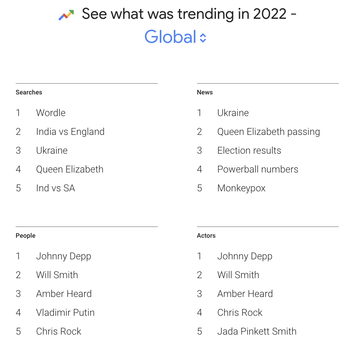Screen dimensions: 352x353
Task: Click Johnny Depp in People list
Action: 64,256
